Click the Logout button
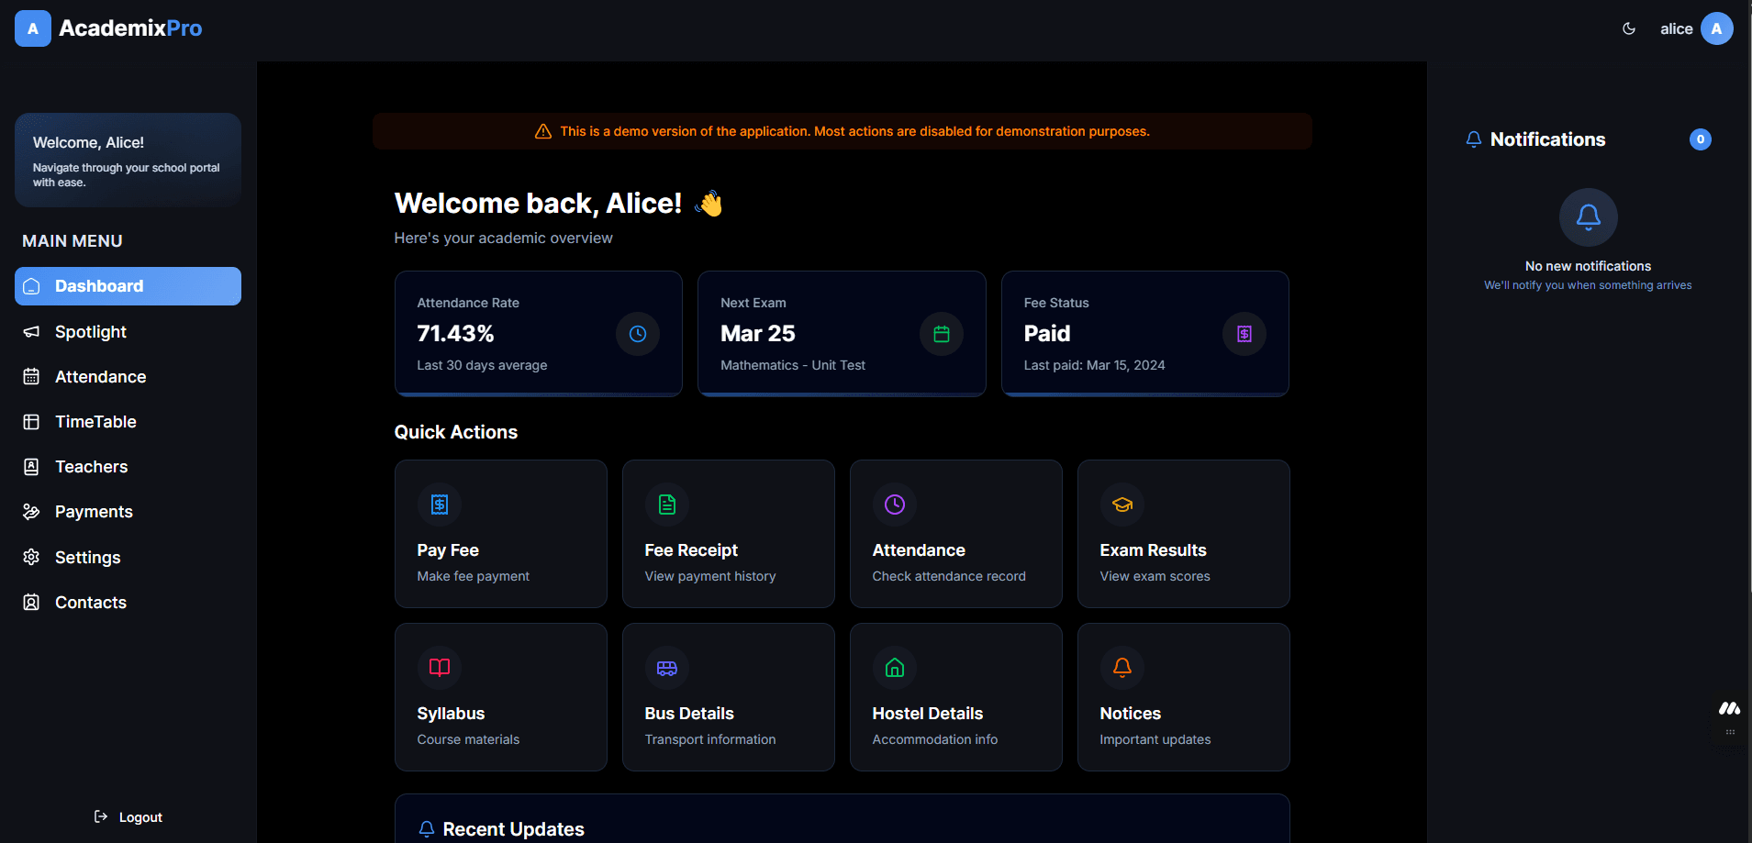 (128, 816)
